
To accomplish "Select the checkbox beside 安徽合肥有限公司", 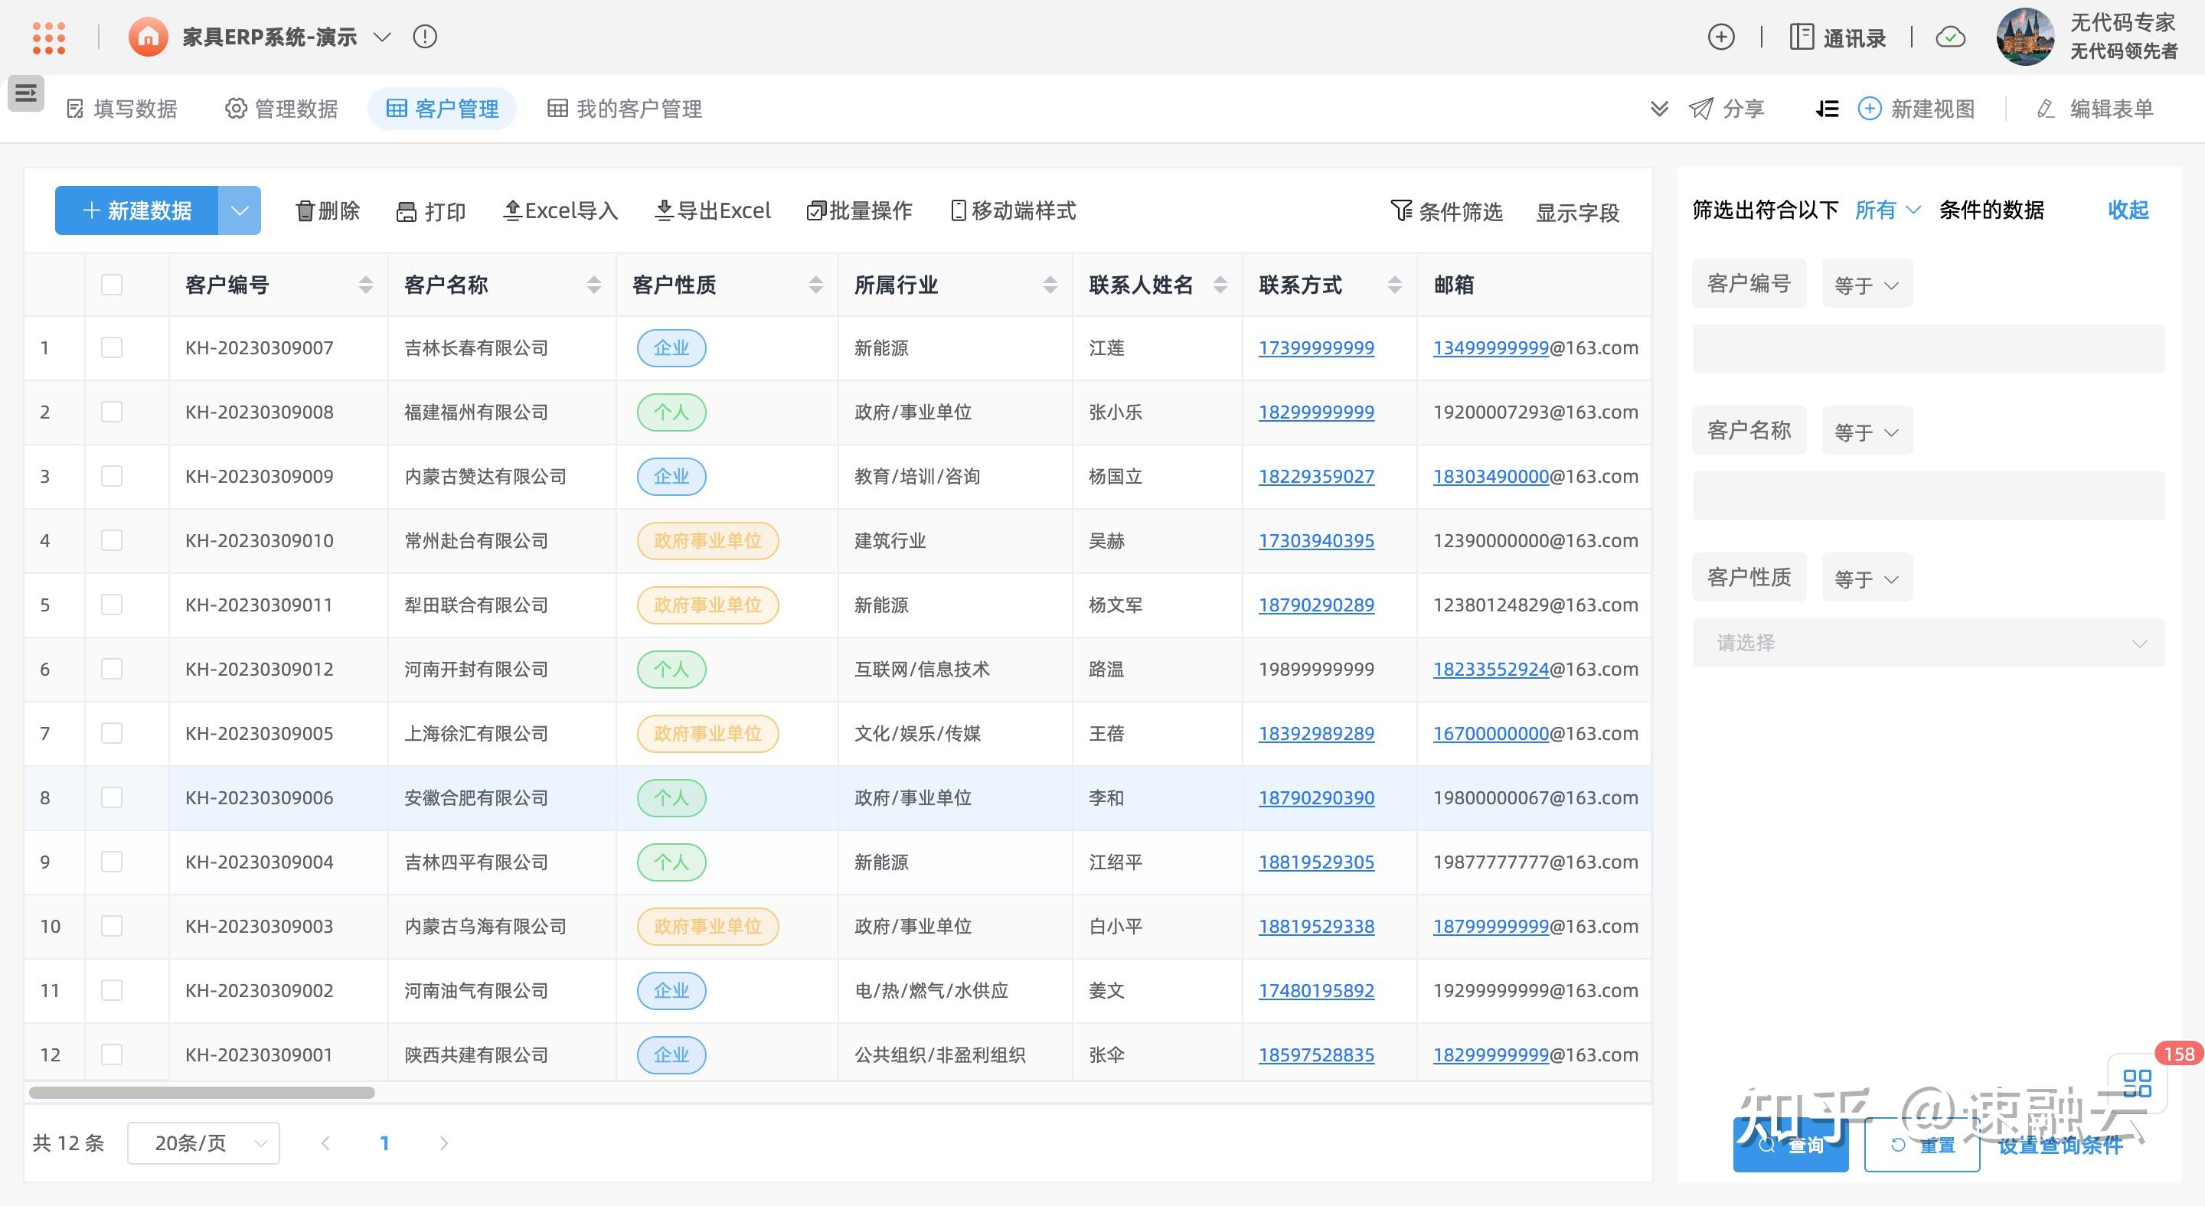I will 111,797.
